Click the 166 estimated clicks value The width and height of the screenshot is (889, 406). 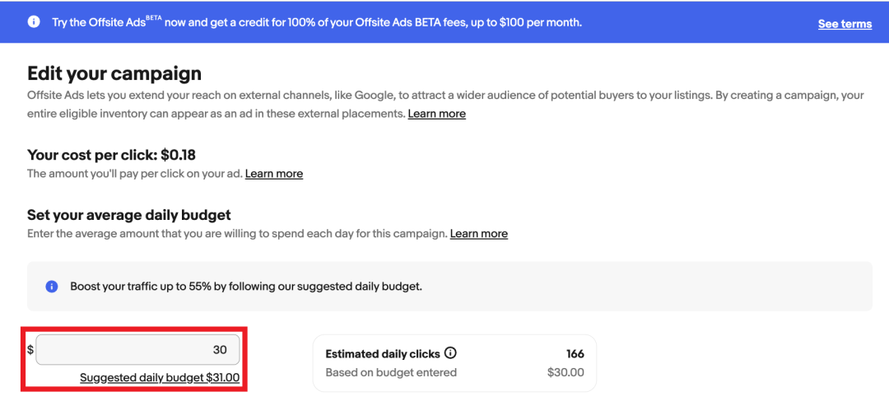575,354
